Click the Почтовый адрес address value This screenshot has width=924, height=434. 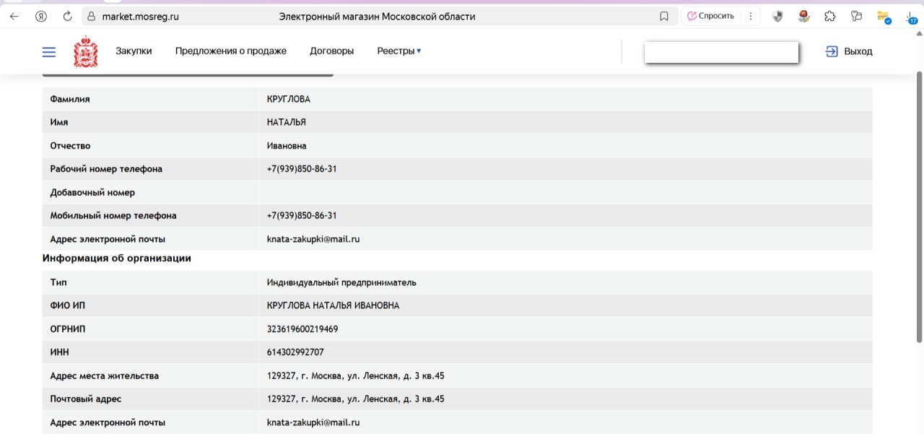pos(356,399)
